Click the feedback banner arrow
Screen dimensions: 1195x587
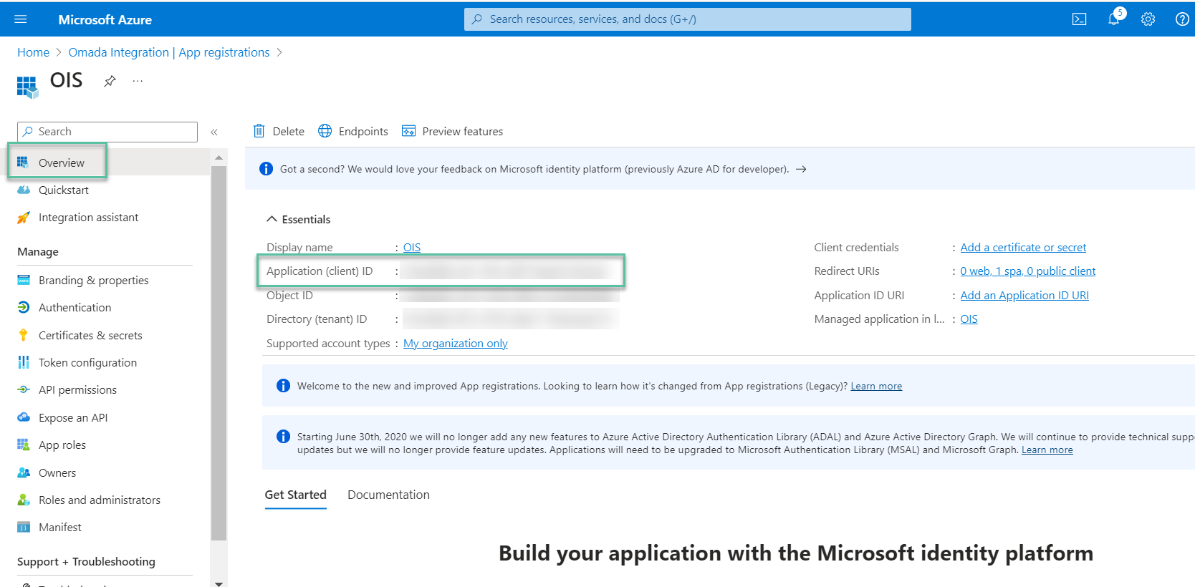click(801, 170)
